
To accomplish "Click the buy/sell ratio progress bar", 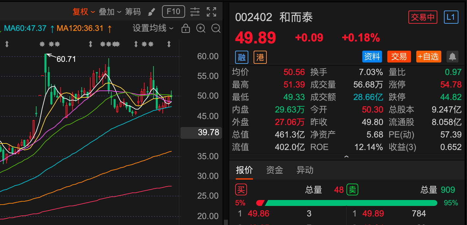I will 347,203.
